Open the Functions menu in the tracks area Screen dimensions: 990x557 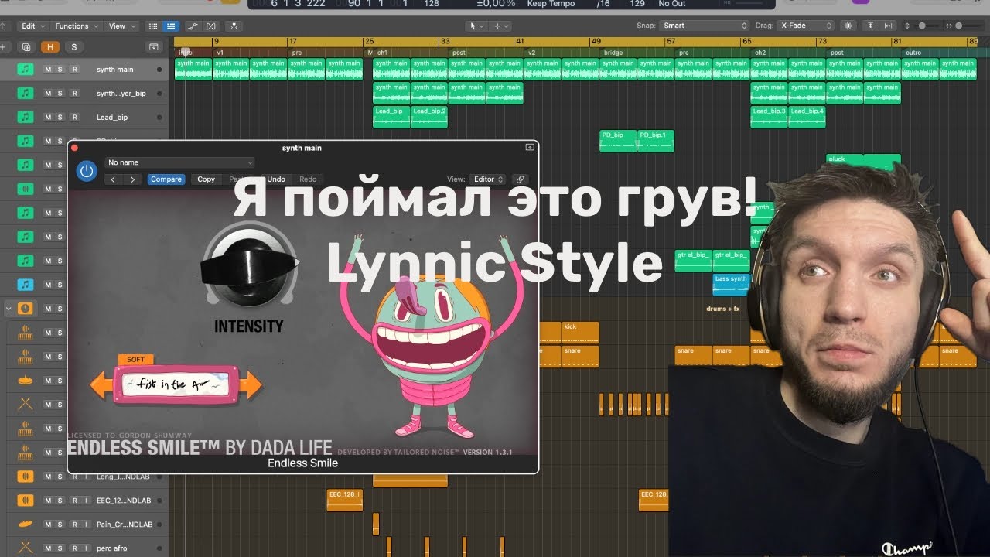click(76, 26)
